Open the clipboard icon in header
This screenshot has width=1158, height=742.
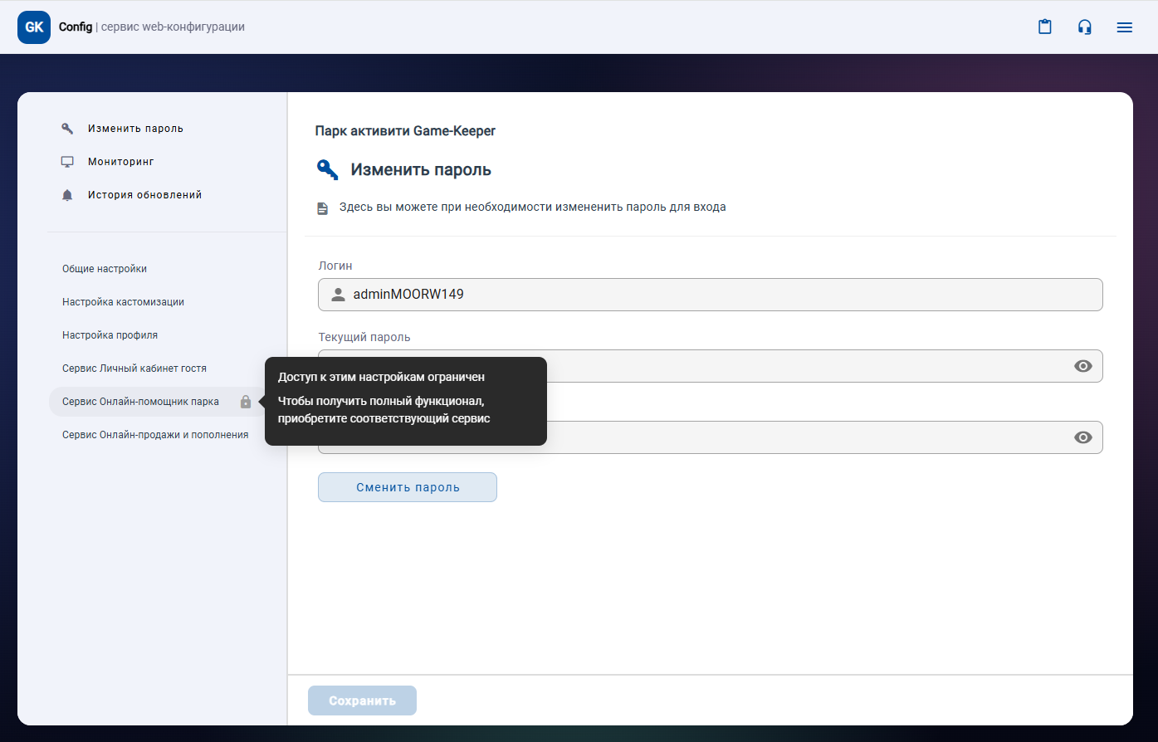(x=1045, y=27)
